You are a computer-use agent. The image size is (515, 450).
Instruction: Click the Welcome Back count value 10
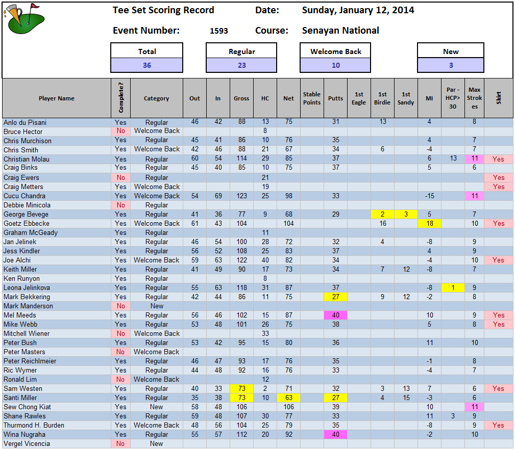tap(335, 65)
